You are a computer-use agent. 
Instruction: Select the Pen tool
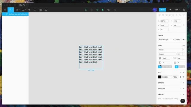click(x=29, y=10)
